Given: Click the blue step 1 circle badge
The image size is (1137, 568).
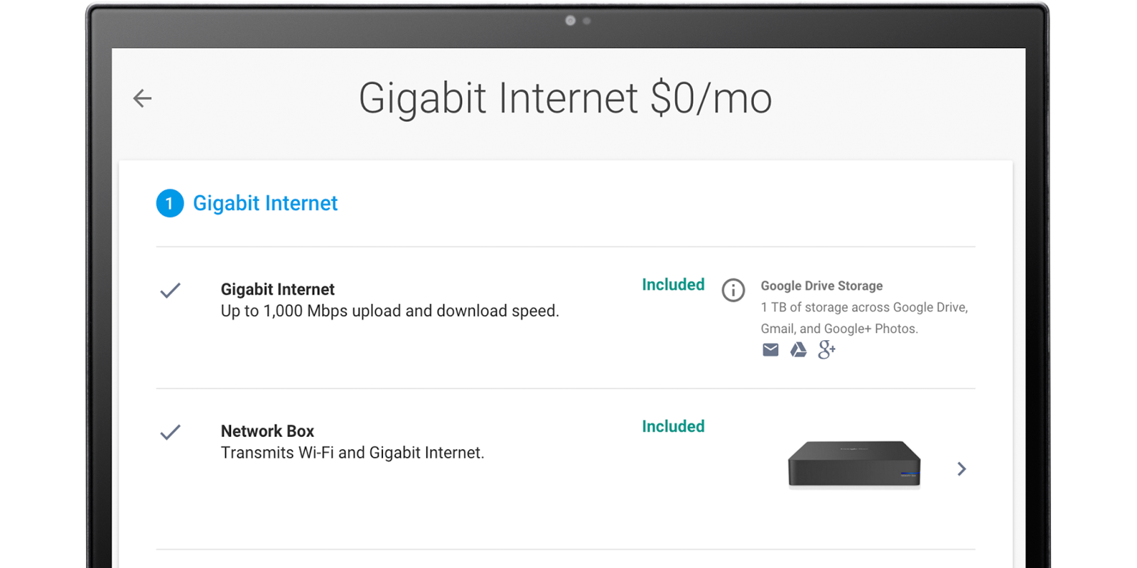Looking at the screenshot, I should click(x=170, y=204).
